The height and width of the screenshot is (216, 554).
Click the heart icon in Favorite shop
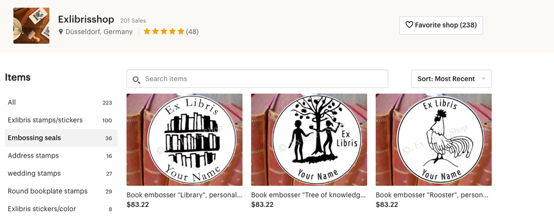pos(409,25)
